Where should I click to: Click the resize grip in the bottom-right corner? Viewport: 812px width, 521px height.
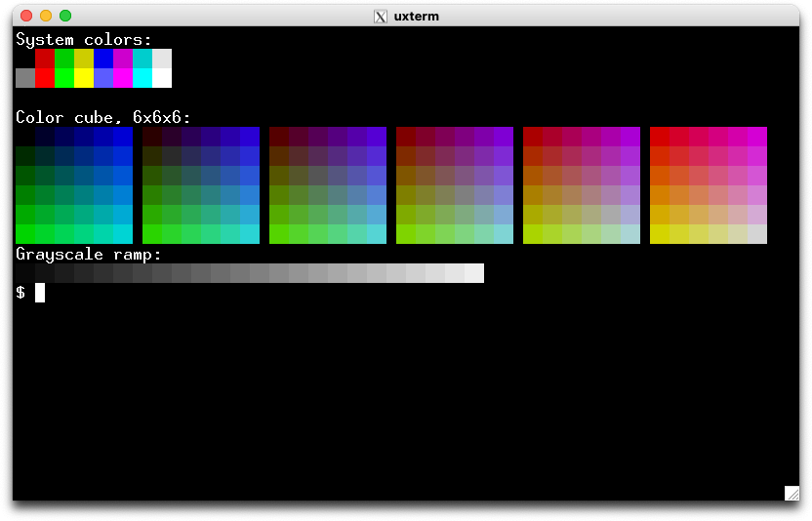(x=792, y=493)
